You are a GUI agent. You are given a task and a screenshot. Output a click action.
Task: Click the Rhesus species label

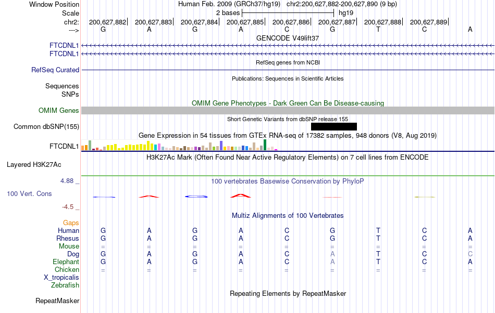[68, 238]
